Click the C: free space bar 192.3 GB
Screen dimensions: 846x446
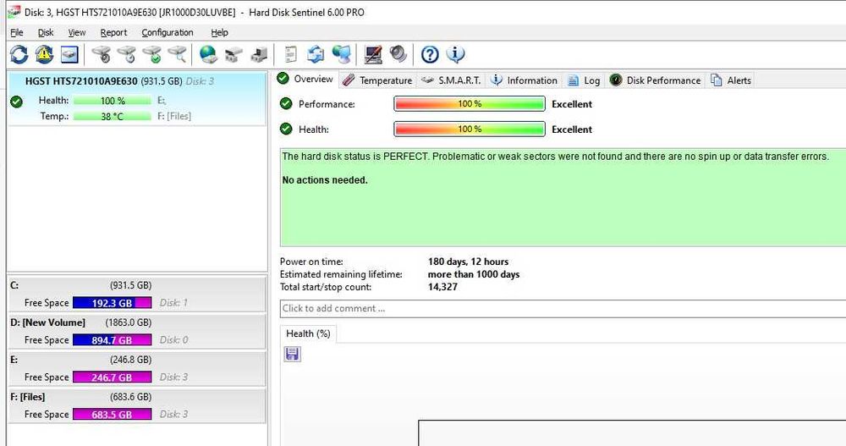pos(113,303)
